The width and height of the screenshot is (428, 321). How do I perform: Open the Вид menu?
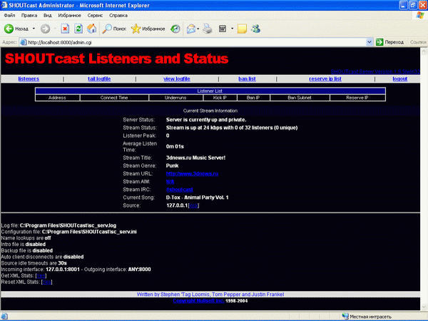(48, 15)
